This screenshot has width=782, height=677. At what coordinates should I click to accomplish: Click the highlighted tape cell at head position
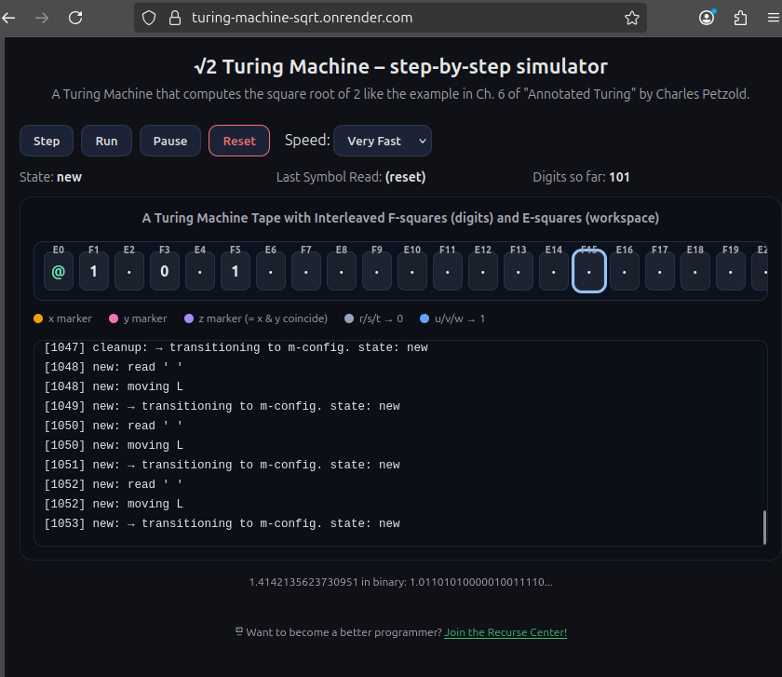pyautogui.click(x=589, y=272)
